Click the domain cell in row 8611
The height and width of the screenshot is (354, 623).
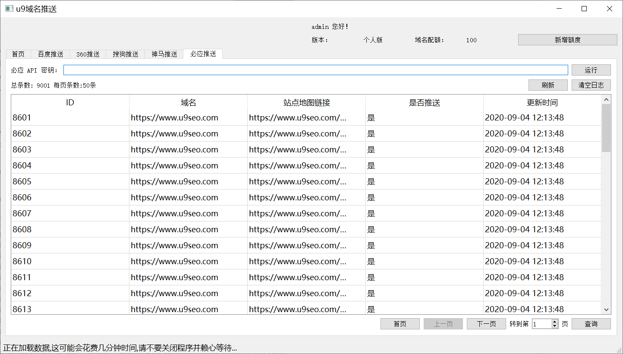tap(188, 277)
